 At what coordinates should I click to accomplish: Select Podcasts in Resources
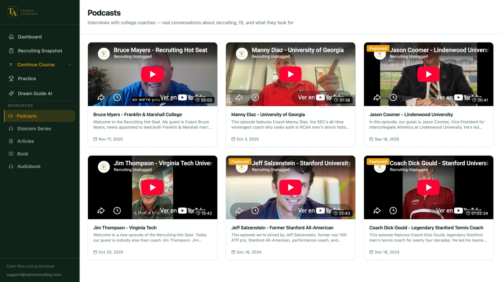point(40,116)
